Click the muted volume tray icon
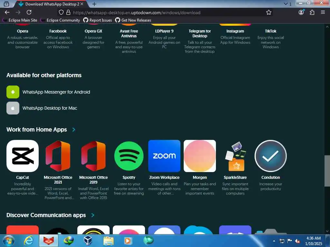The width and height of the screenshot is (330, 247). click(x=297, y=241)
